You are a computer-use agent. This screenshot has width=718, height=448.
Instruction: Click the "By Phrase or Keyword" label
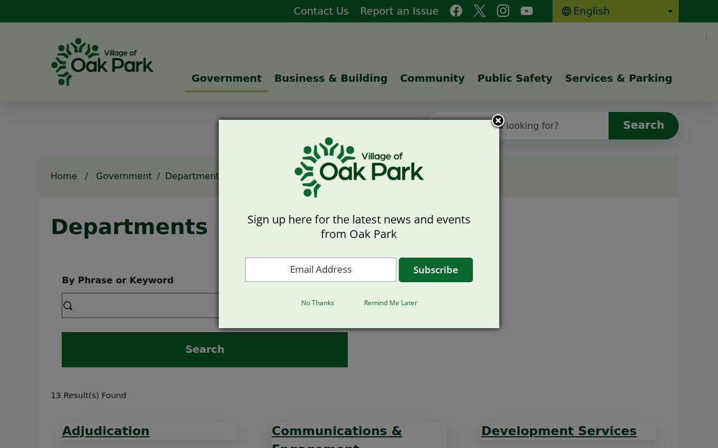(x=118, y=281)
